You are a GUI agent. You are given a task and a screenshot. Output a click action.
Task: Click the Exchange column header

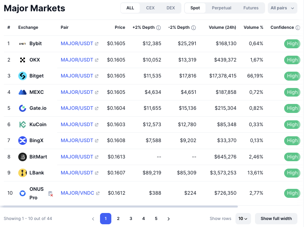click(28, 28)
